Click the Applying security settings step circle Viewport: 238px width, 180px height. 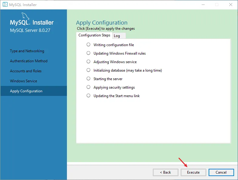click(x=88, y=87)
